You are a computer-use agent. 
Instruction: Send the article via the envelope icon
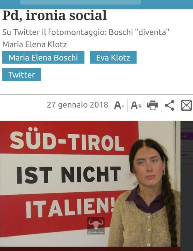186,105
